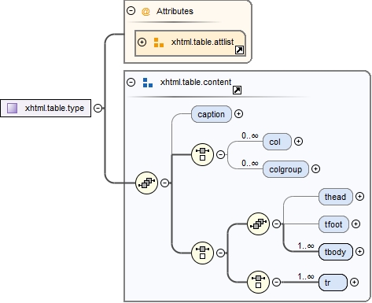Click the 1..∞ cardinality beside tbody
The width and height of the screenshot is (372, 303).
(306, 246)
